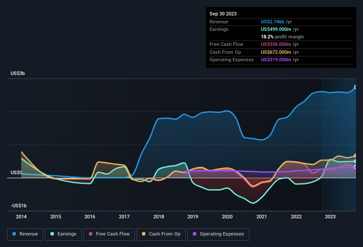Click the orange Cash From Op endpoint marker

coord(355,156)
